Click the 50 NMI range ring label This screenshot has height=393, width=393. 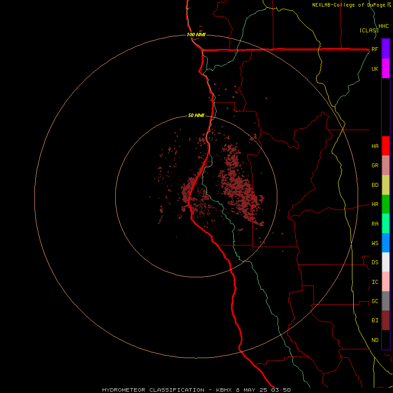(x=196, y=115)
